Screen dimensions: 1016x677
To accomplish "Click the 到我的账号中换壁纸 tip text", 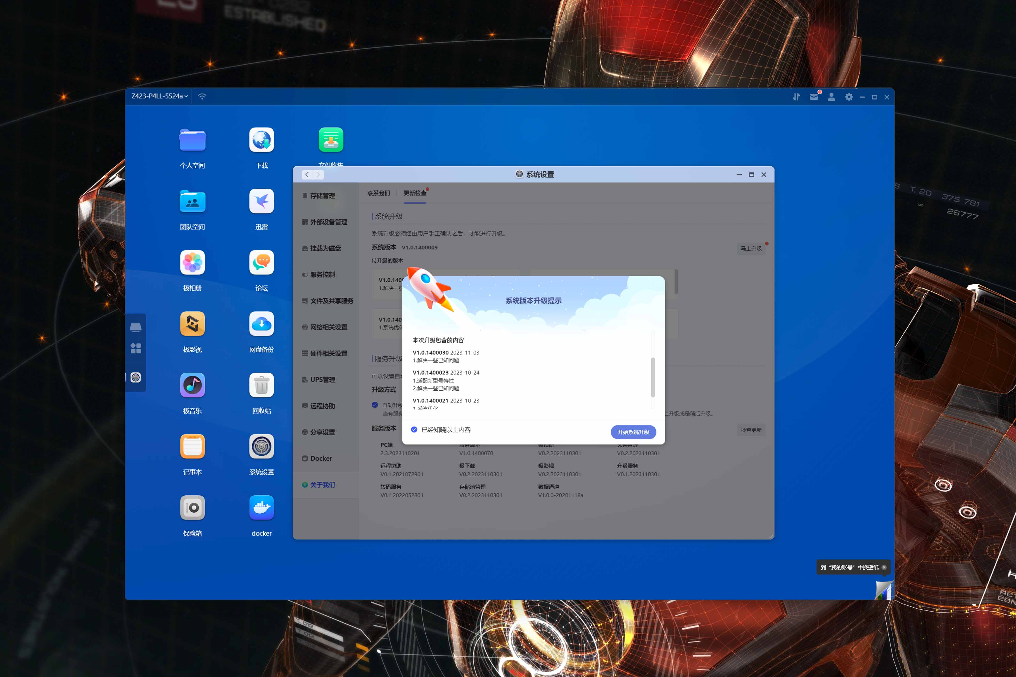I will tap(850, 567).
